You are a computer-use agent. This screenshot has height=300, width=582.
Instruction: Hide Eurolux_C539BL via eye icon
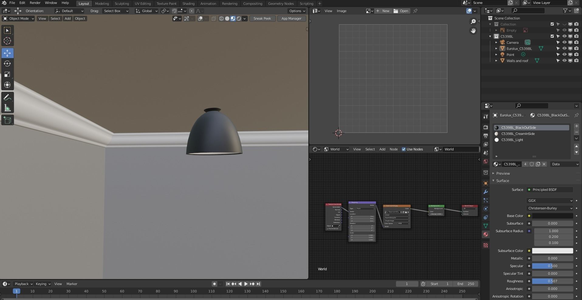(x=564, y=49)
